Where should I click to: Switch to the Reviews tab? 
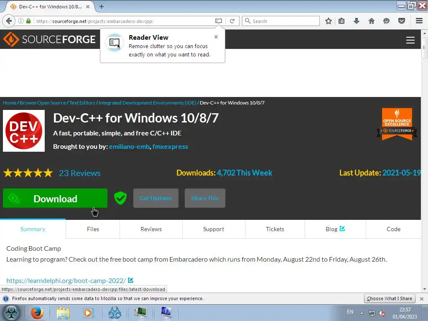click(x=151, y=229)
